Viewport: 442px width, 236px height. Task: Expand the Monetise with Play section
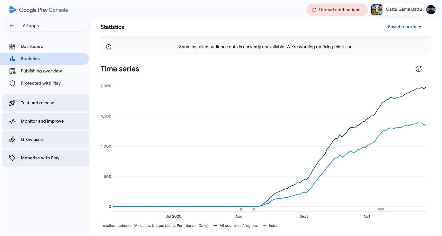[x=46, y=158]
